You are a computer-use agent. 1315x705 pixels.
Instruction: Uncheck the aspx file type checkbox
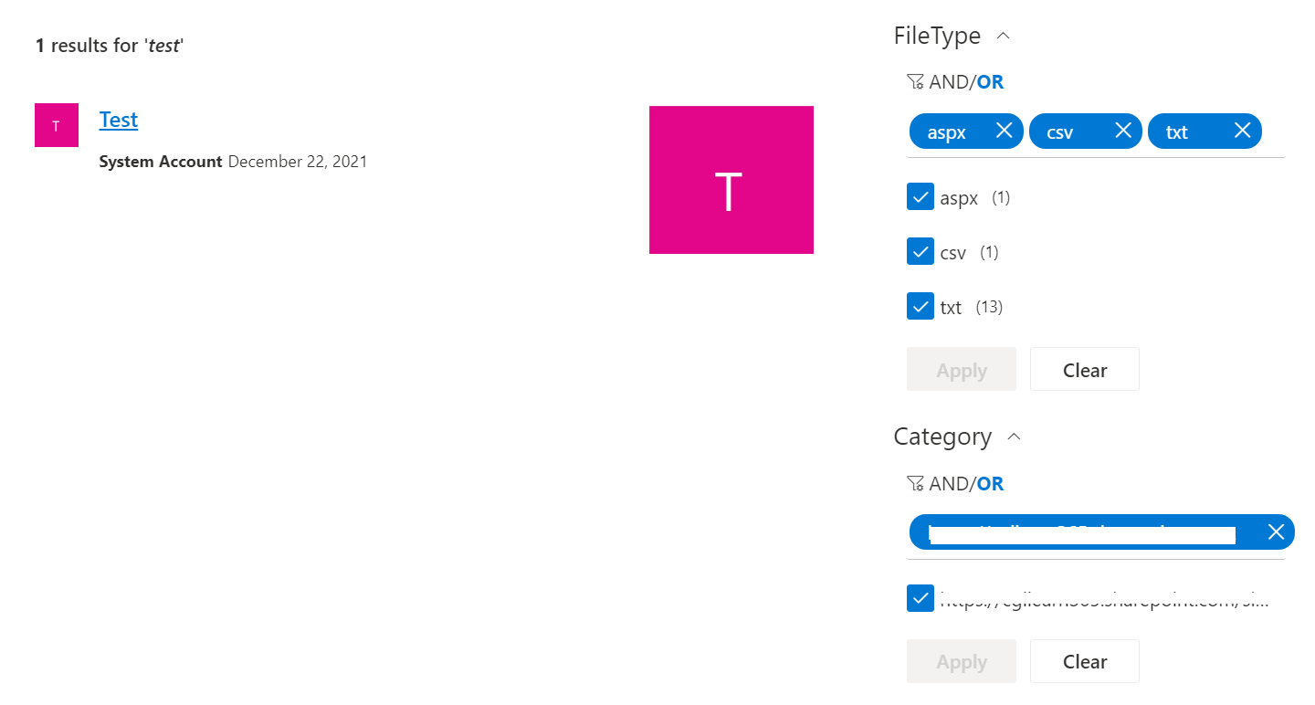tap(920, 196)
